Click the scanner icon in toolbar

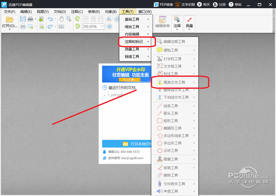(x=30, y=19)
